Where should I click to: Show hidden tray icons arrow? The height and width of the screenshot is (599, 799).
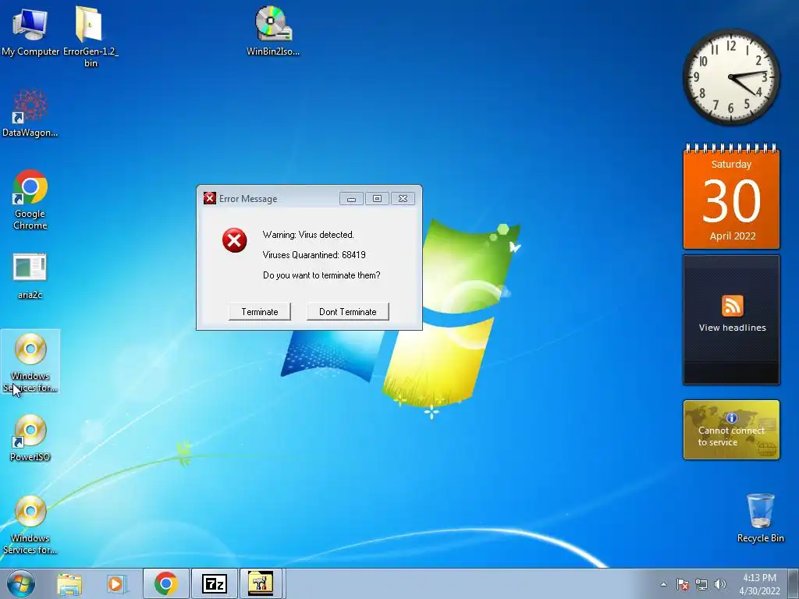pyautogui.click(x=663, y=584)
